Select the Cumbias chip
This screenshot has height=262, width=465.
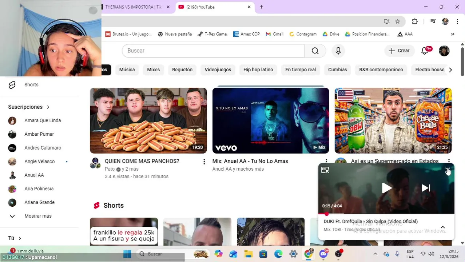click(x=338, y=70)
